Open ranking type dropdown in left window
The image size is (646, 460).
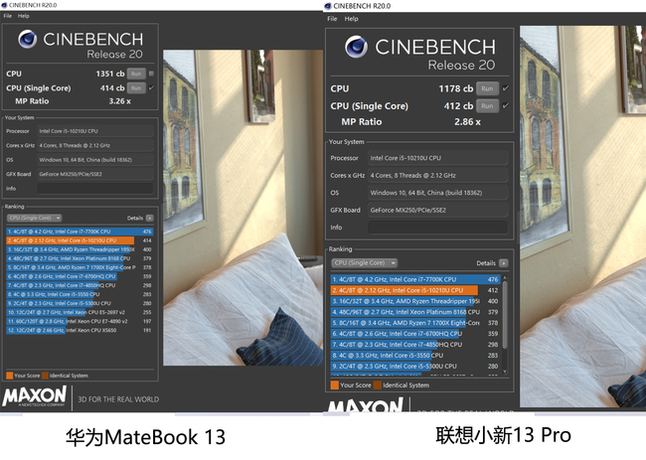click(34, 218)
